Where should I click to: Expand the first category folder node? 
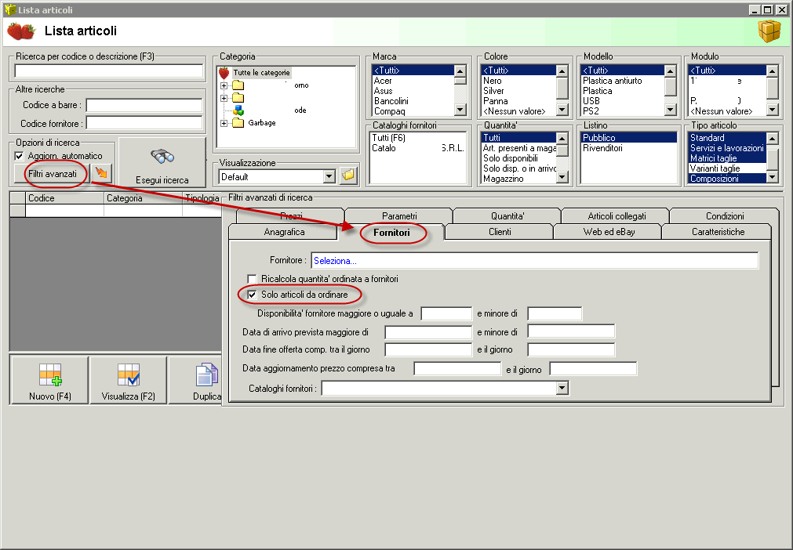(224, 86)
